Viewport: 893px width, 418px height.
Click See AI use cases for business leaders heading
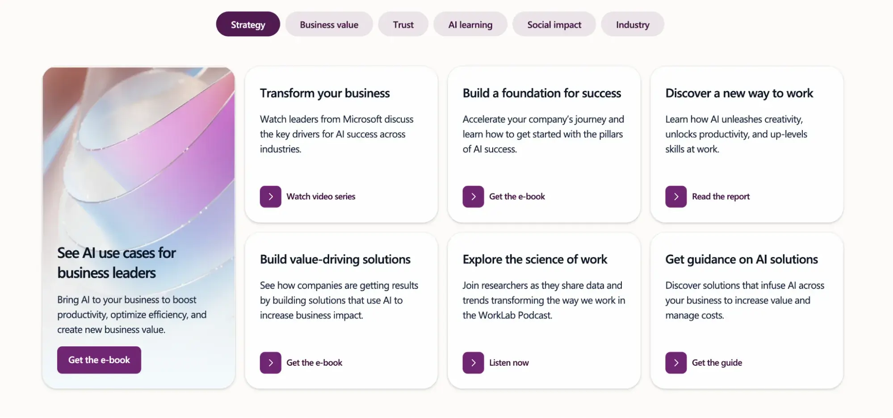pos(117,263)
